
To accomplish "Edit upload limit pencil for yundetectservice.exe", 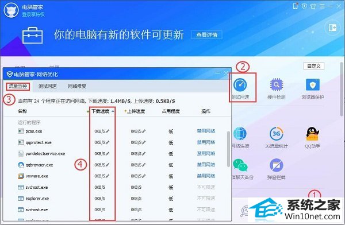I will (144, 154).
